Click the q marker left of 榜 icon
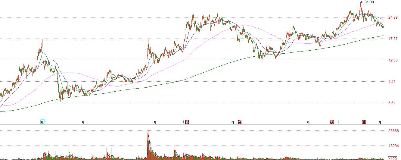Image resolution: width=401 pixels, height=160 pixels. [x=233, y=122]
